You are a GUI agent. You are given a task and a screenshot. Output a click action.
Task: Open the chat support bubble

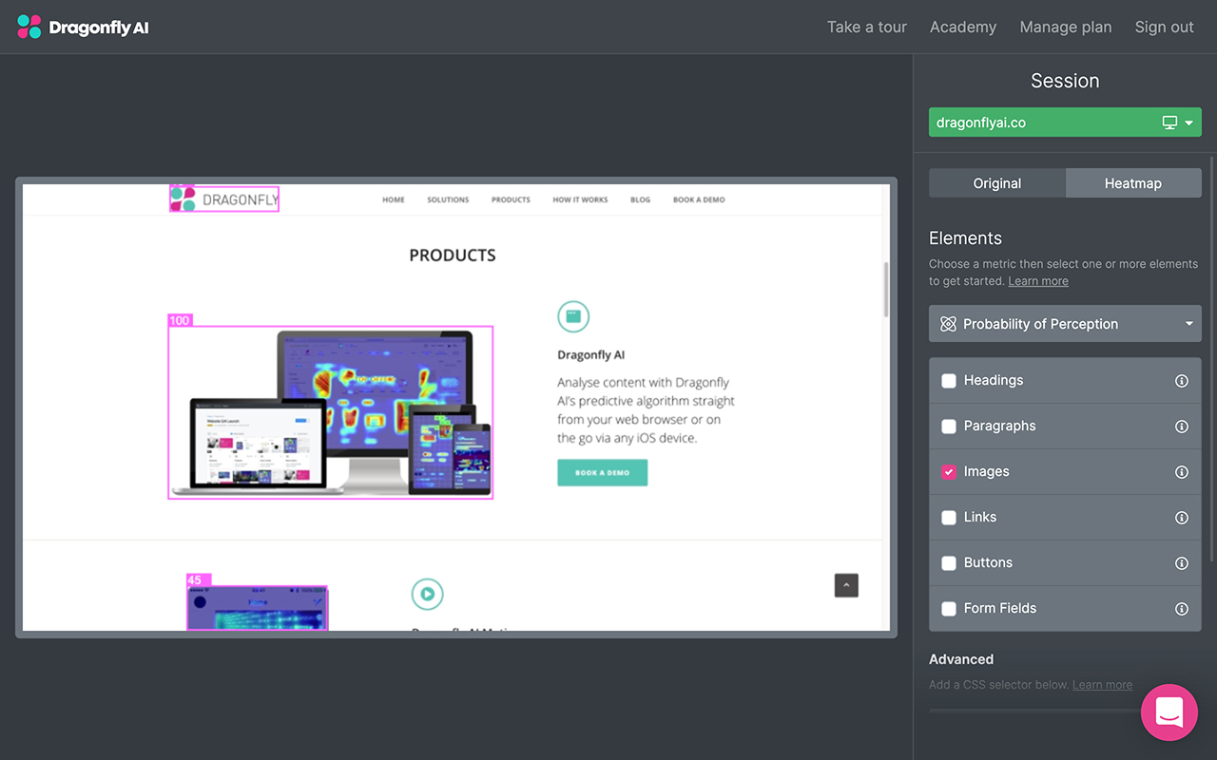(x=1169, y=712)
